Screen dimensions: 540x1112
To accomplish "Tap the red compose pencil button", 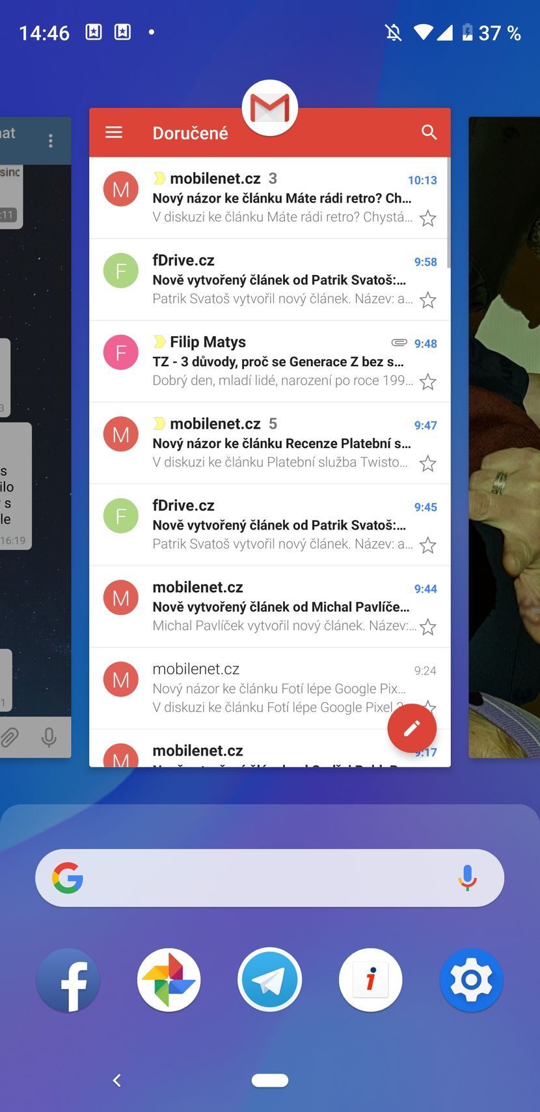I will [412, 728].
